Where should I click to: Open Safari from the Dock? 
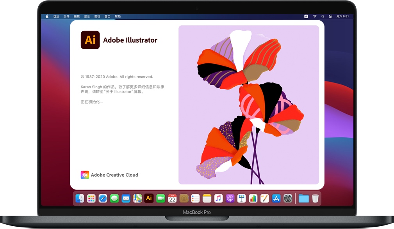(x=103, y=198)
